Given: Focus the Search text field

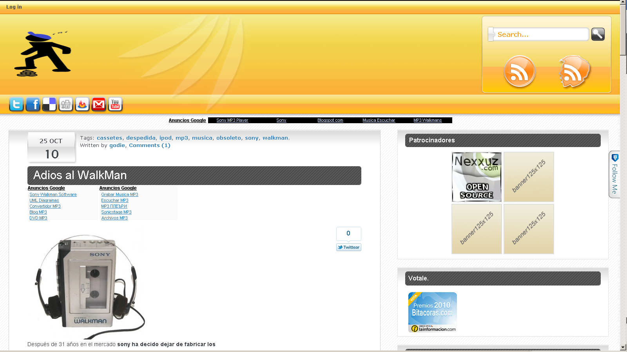Looking at the screenshot, I should point(540,34).
